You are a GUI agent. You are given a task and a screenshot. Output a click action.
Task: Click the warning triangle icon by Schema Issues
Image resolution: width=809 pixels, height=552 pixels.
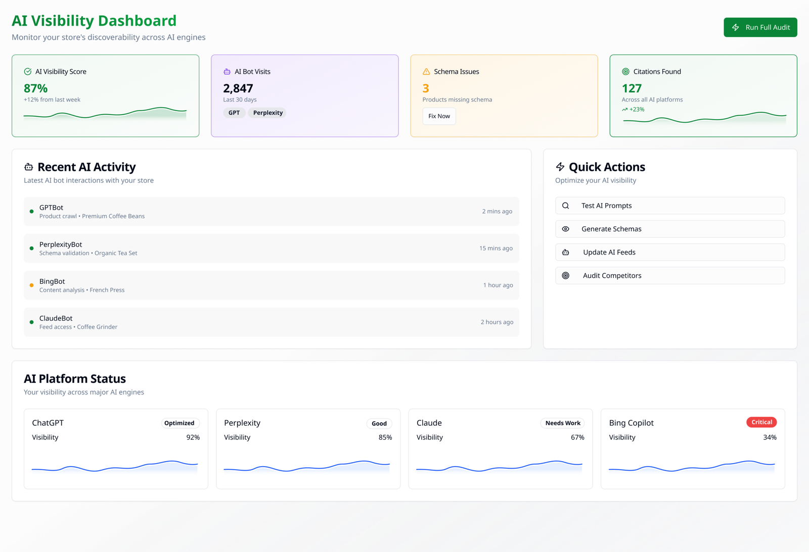click(426, 72)
